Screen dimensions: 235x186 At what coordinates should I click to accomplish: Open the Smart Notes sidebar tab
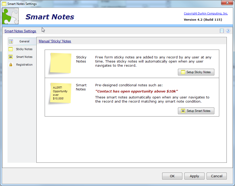(x=22, y=57)
